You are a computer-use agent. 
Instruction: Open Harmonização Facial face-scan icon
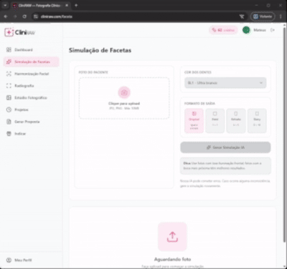[x=9, y=74]
